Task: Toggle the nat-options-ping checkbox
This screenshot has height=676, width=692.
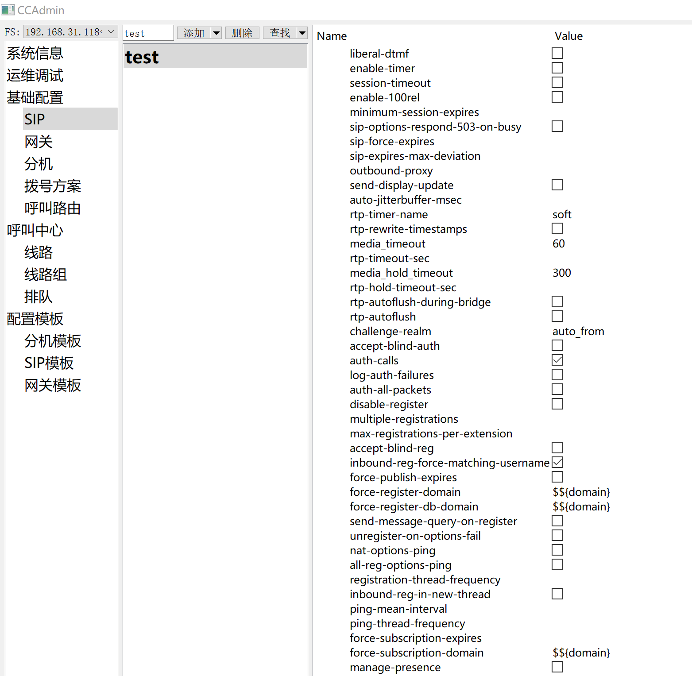Action: pos(557,550)
